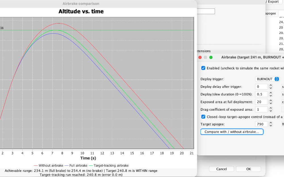Click the Target apogee value field
The width and height of the screenshot is (284, 177).
[261, 124]
